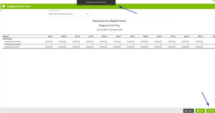Click the Cash Position section heading
The width and height of the screenshot is (215, 113).
(7, 39)
